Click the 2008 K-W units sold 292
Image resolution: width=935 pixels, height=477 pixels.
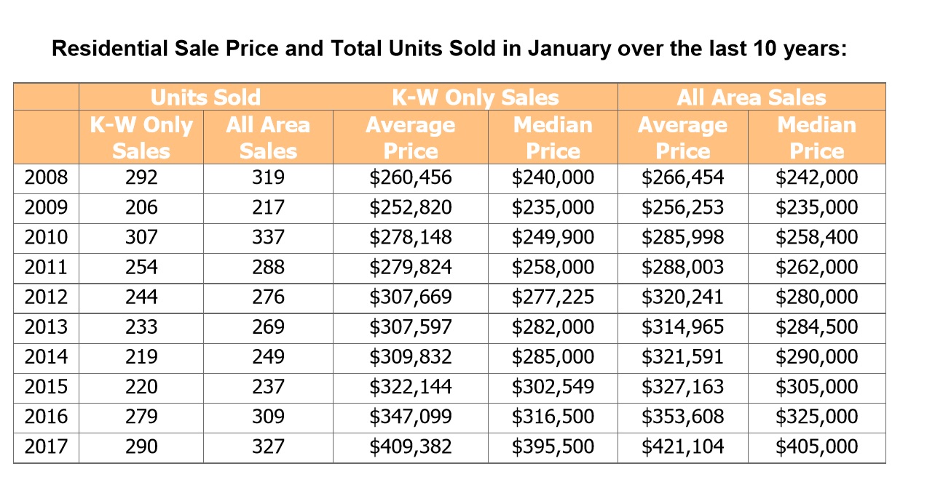(141, 178)
